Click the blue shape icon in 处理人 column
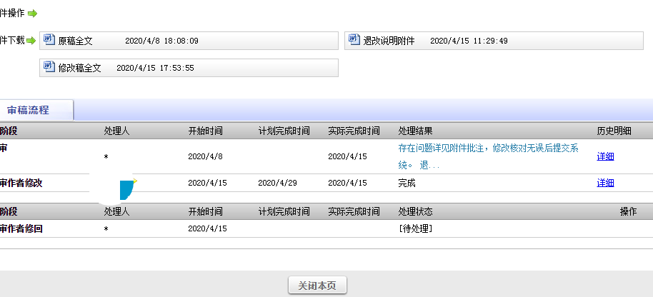The height and width of the screenshot is (297, 653). 126,189
